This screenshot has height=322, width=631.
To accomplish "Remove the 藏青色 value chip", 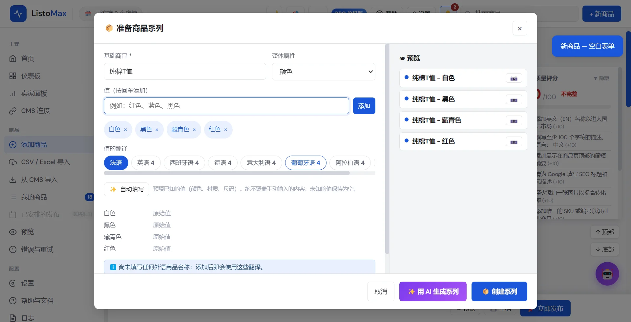I will tap(194, 130).
